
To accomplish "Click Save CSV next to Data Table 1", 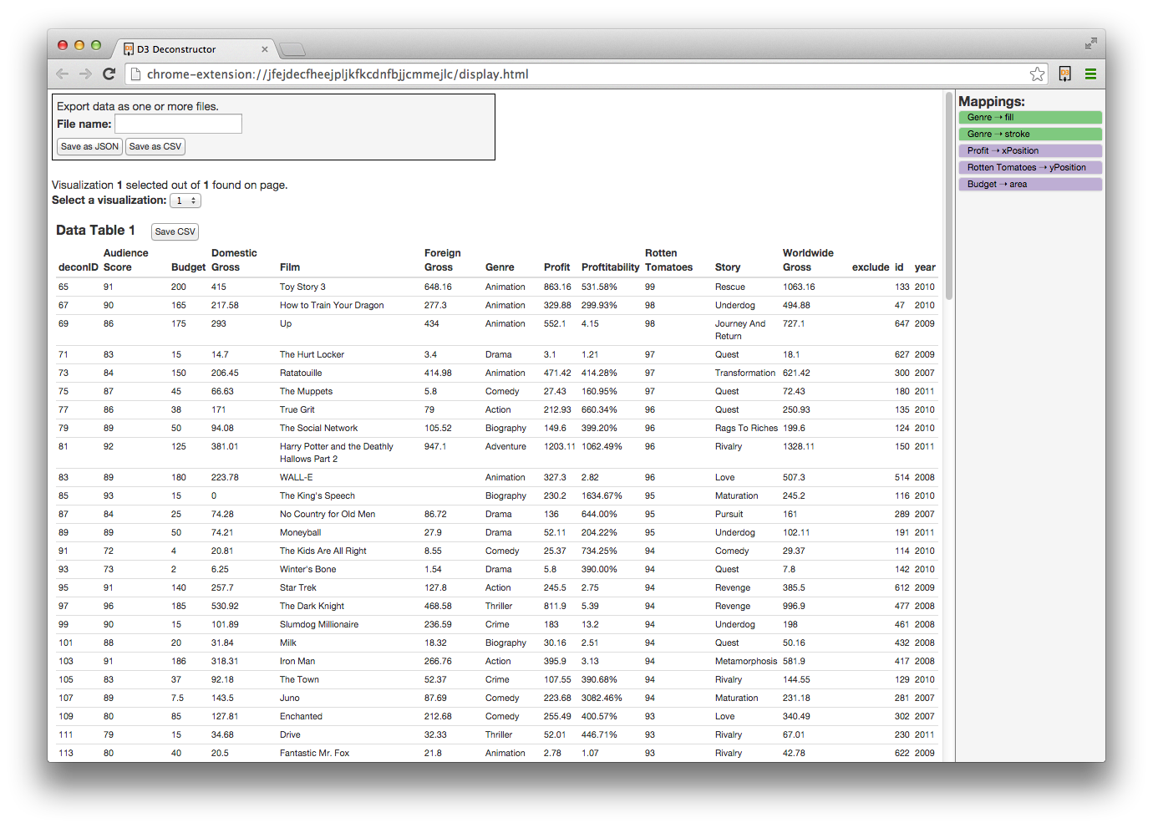I will tap(175, 231).
